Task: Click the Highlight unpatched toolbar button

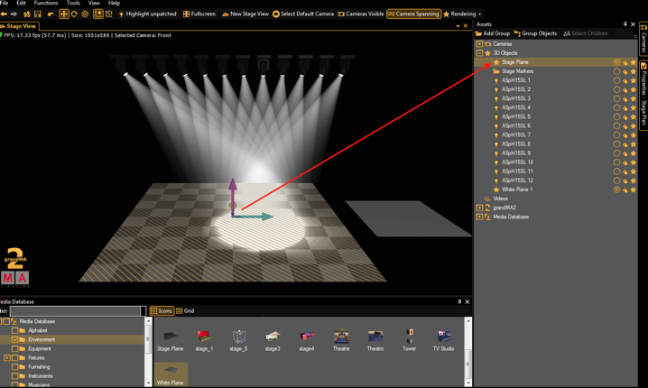Action: 148,14
